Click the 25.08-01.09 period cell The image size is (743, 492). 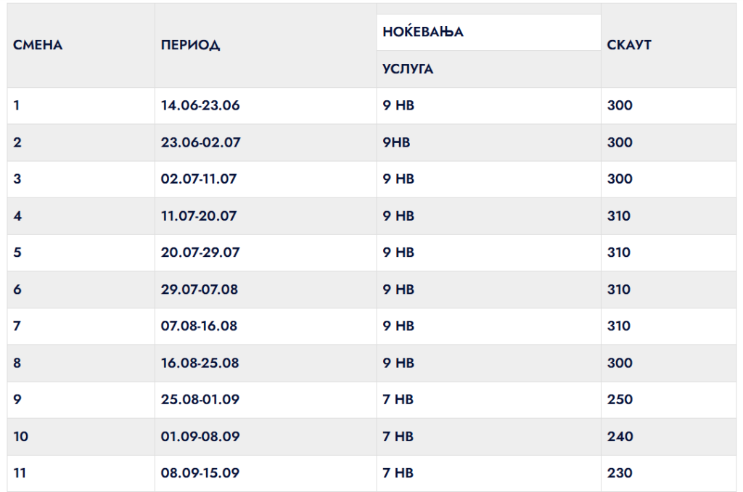point(200,400)
